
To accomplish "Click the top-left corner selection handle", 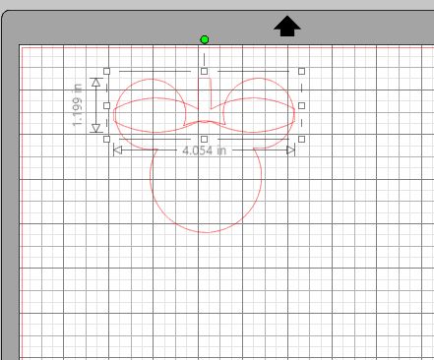I will 106,71.
